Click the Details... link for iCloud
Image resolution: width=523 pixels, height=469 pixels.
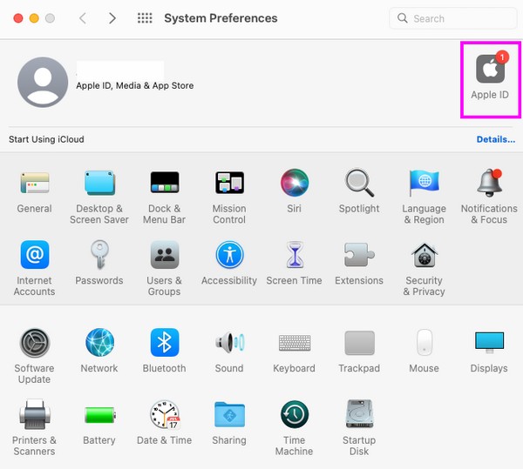496,139
